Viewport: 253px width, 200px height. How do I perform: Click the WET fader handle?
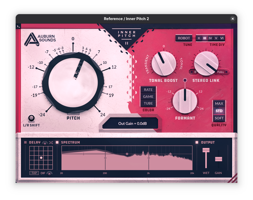[x=206, y=150]
